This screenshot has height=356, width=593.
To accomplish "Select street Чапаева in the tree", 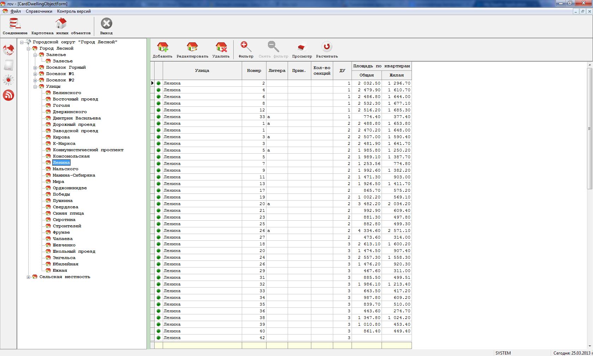I will pyautogui.click(x=63, y=239).
